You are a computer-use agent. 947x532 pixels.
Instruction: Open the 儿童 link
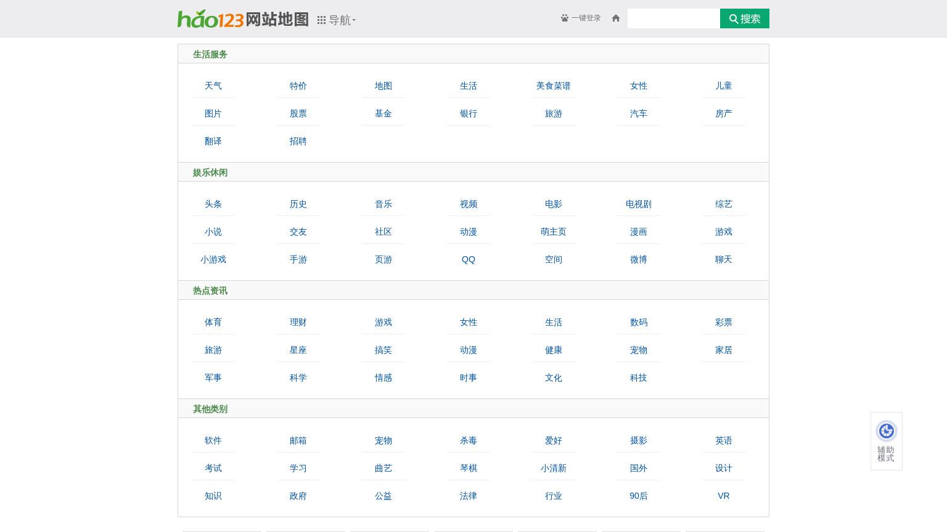point(724,86)
